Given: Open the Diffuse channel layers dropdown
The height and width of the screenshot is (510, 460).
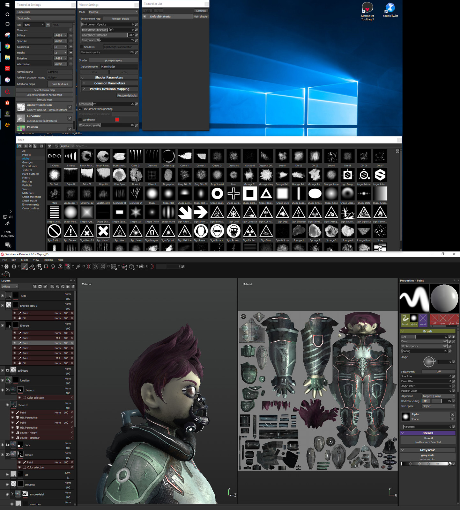Looking at the screenshot, I should click(10, 287).
